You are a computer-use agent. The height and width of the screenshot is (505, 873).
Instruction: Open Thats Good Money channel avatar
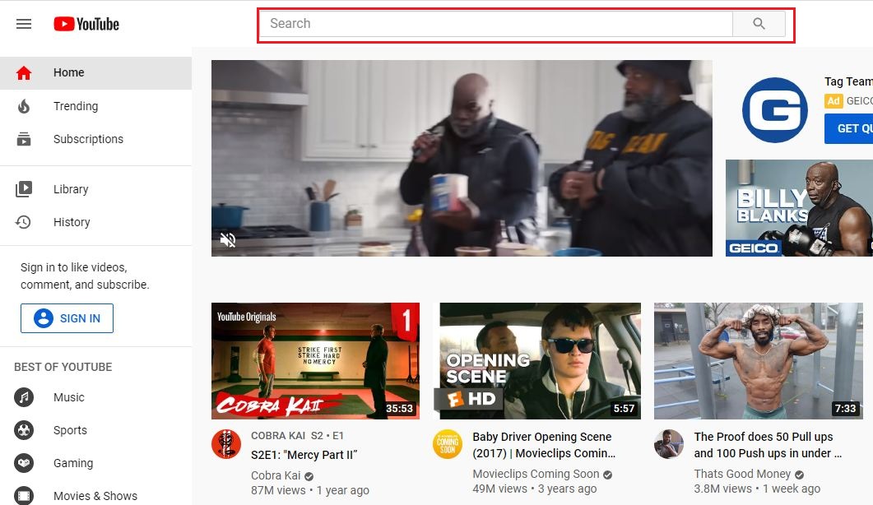pos(669,444)
